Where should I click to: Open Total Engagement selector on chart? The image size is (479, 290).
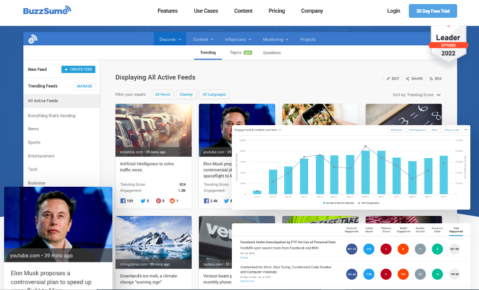click(x=417, y=130)
